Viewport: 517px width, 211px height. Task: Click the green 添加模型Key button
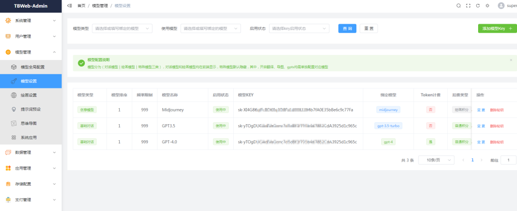497,29
